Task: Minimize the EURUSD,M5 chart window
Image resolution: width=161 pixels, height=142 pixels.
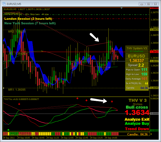Action: (142, 4)
